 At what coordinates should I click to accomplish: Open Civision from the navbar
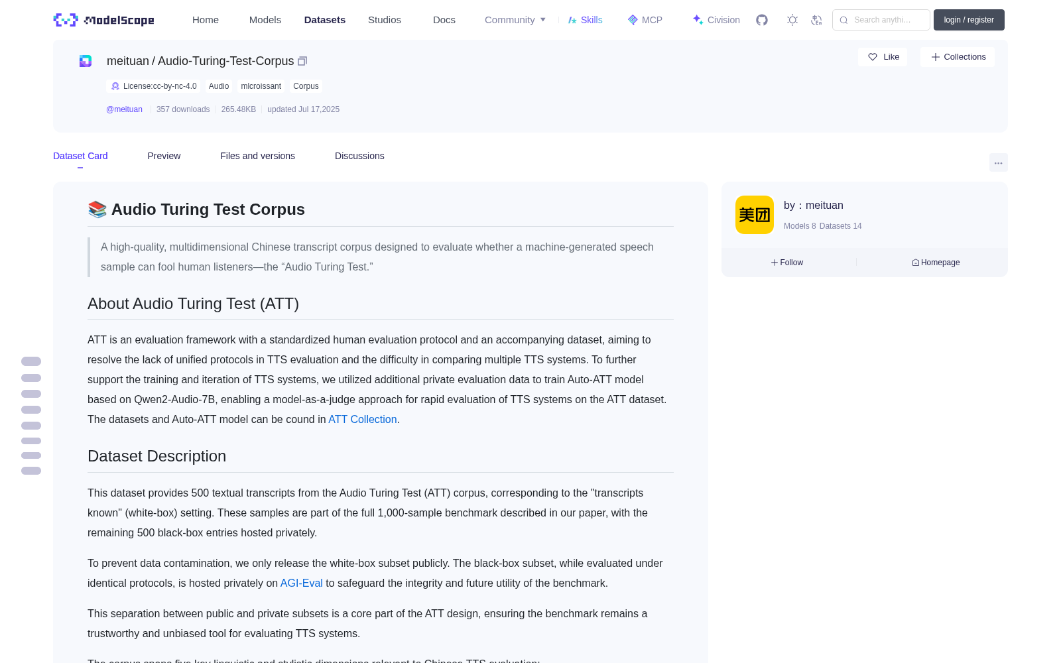(x=716, y=20)
